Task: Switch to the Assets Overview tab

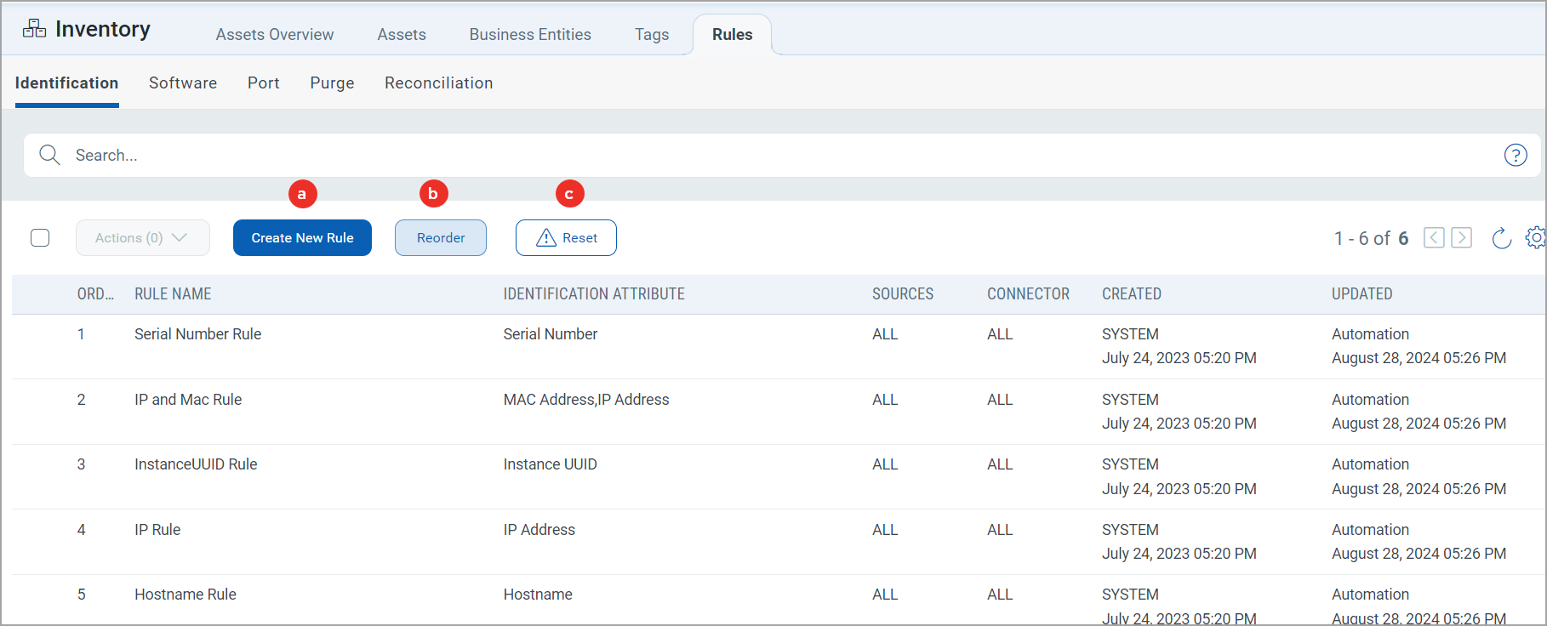Action: pyautogui.click(x=274, y=35)
